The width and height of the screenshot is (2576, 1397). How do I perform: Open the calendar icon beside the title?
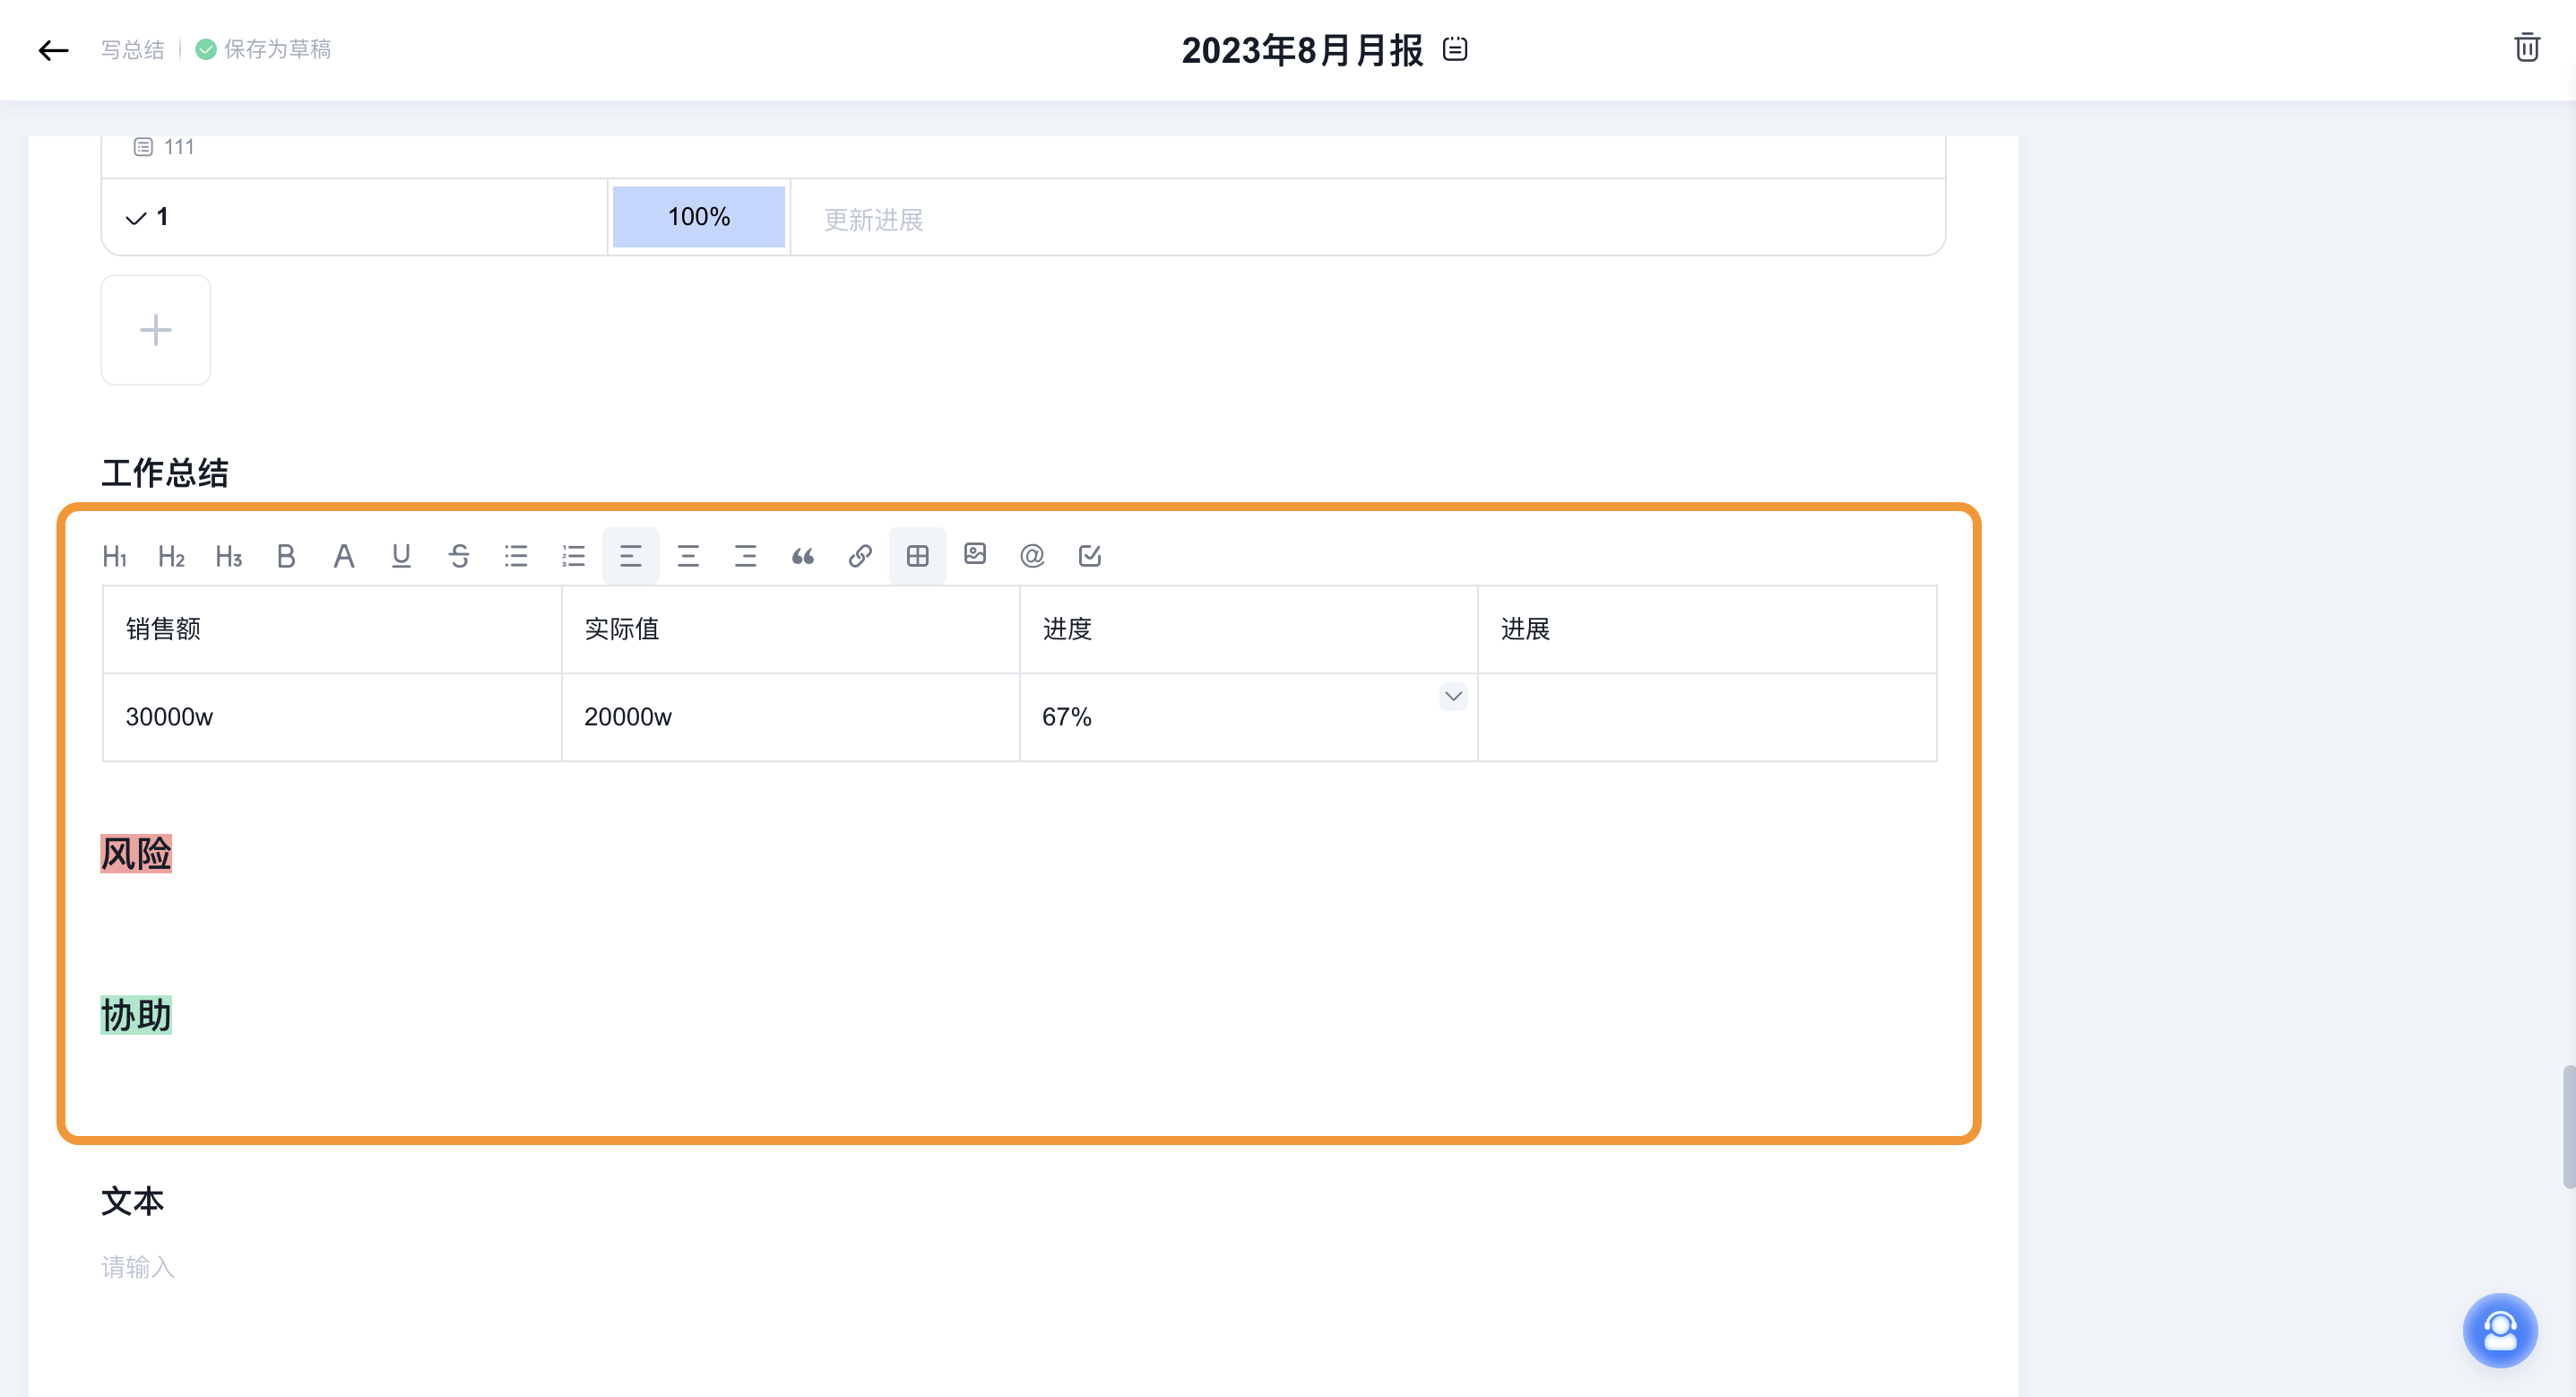click(x=1455, y=49)
